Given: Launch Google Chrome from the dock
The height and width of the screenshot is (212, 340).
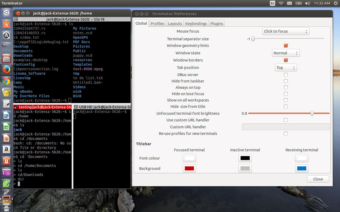Looking at the screenshot, I should (x=6, y=81).
